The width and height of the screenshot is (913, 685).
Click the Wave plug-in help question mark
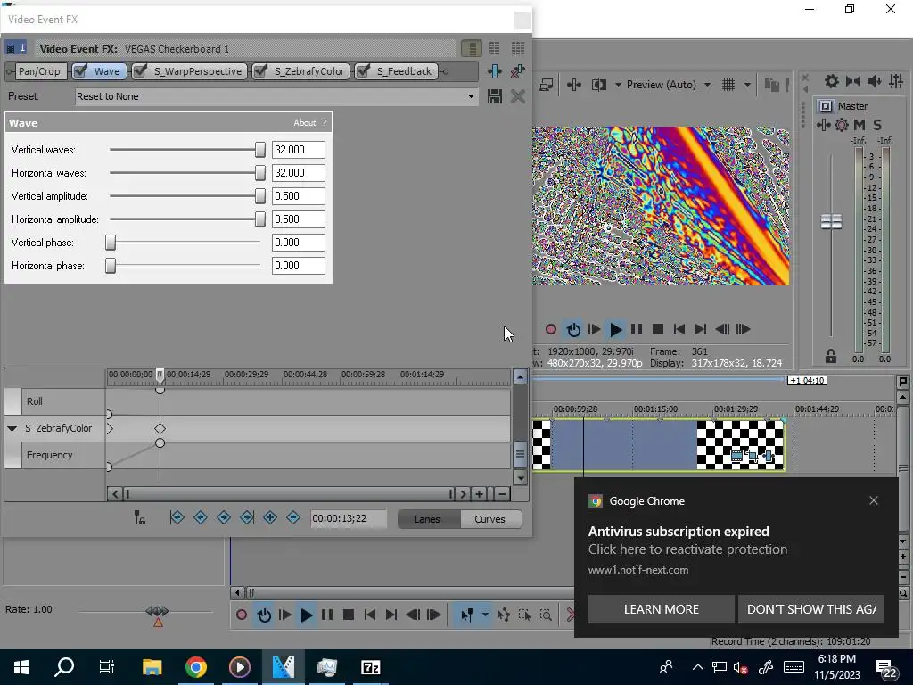325,123
